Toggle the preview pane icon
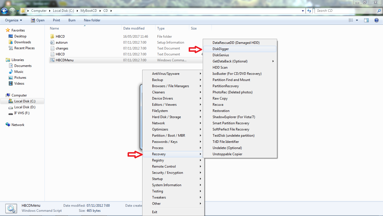The height and width of the screenshot is (216, 383). tap(366, 20)
